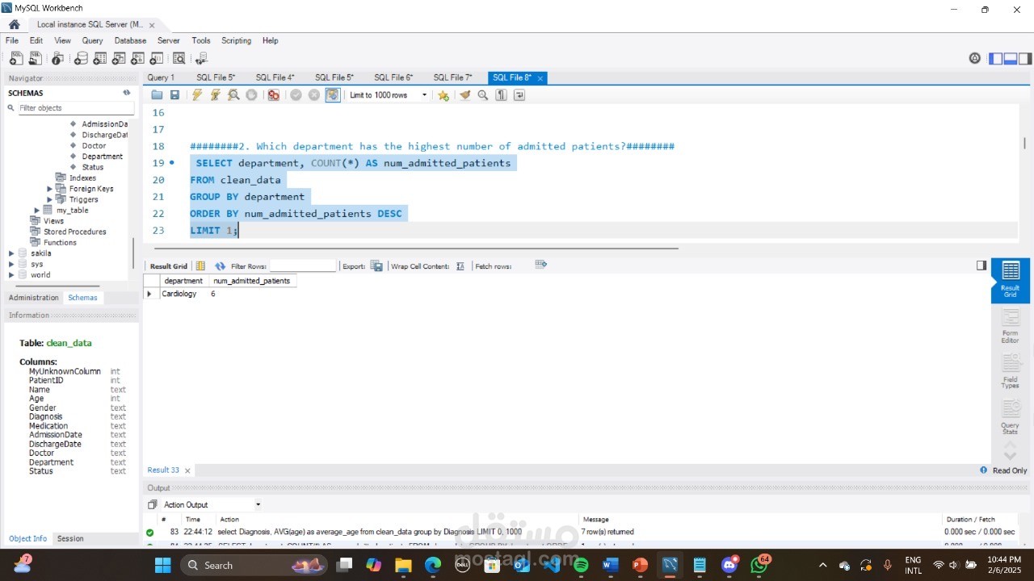
Task: Toggle result grid view icon
Action: tap(201, 266)
